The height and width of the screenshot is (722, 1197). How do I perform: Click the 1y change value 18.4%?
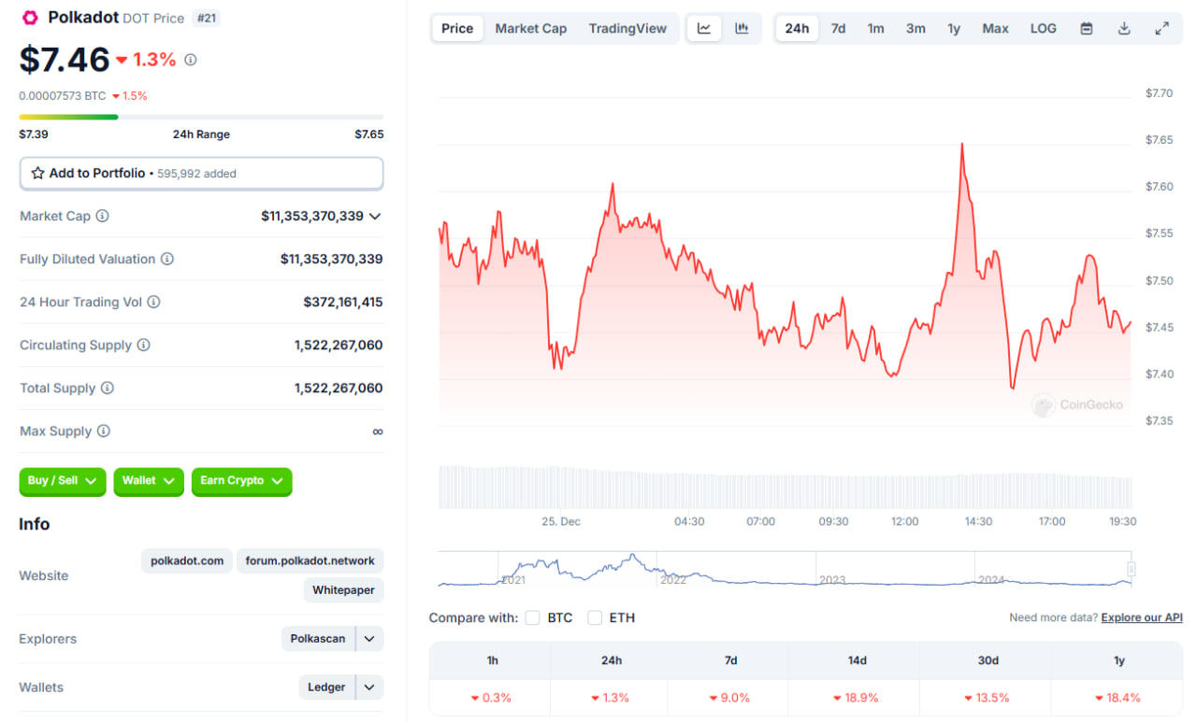coord(1118,698)
